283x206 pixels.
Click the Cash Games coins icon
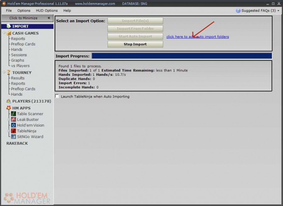click(x=9, y=33)
